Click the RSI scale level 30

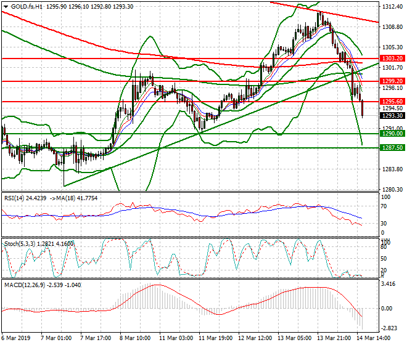pyautogui.click(x=384, y=224)
